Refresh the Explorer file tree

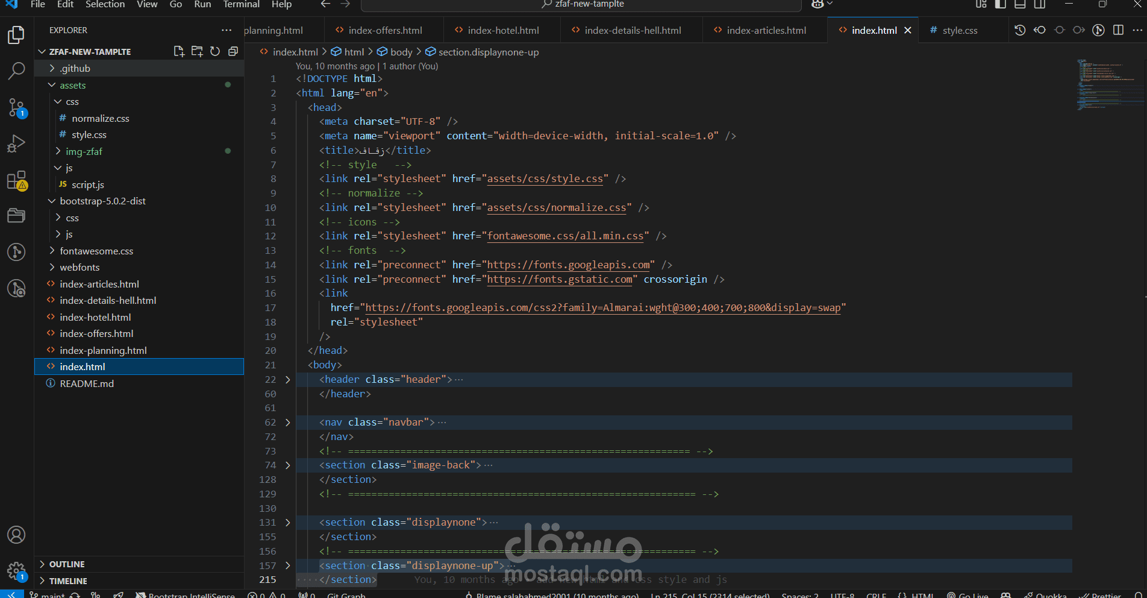pos(215,51)
